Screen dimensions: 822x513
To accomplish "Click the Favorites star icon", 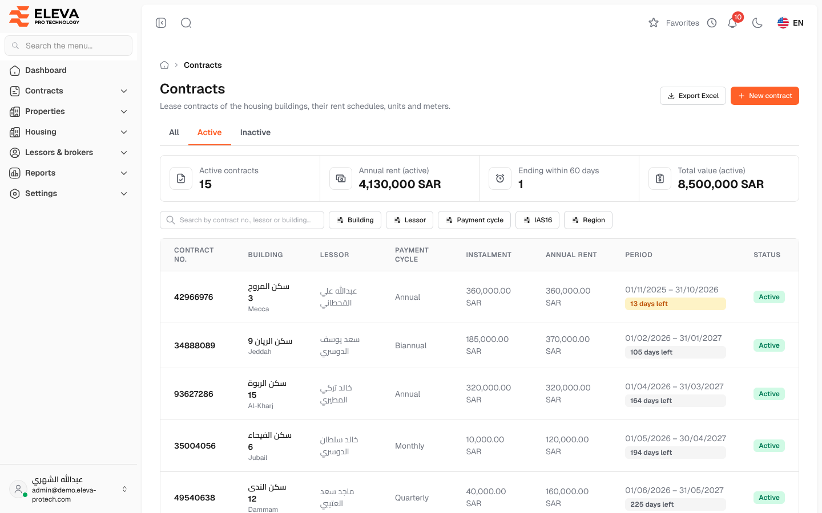I will (654, 23).
